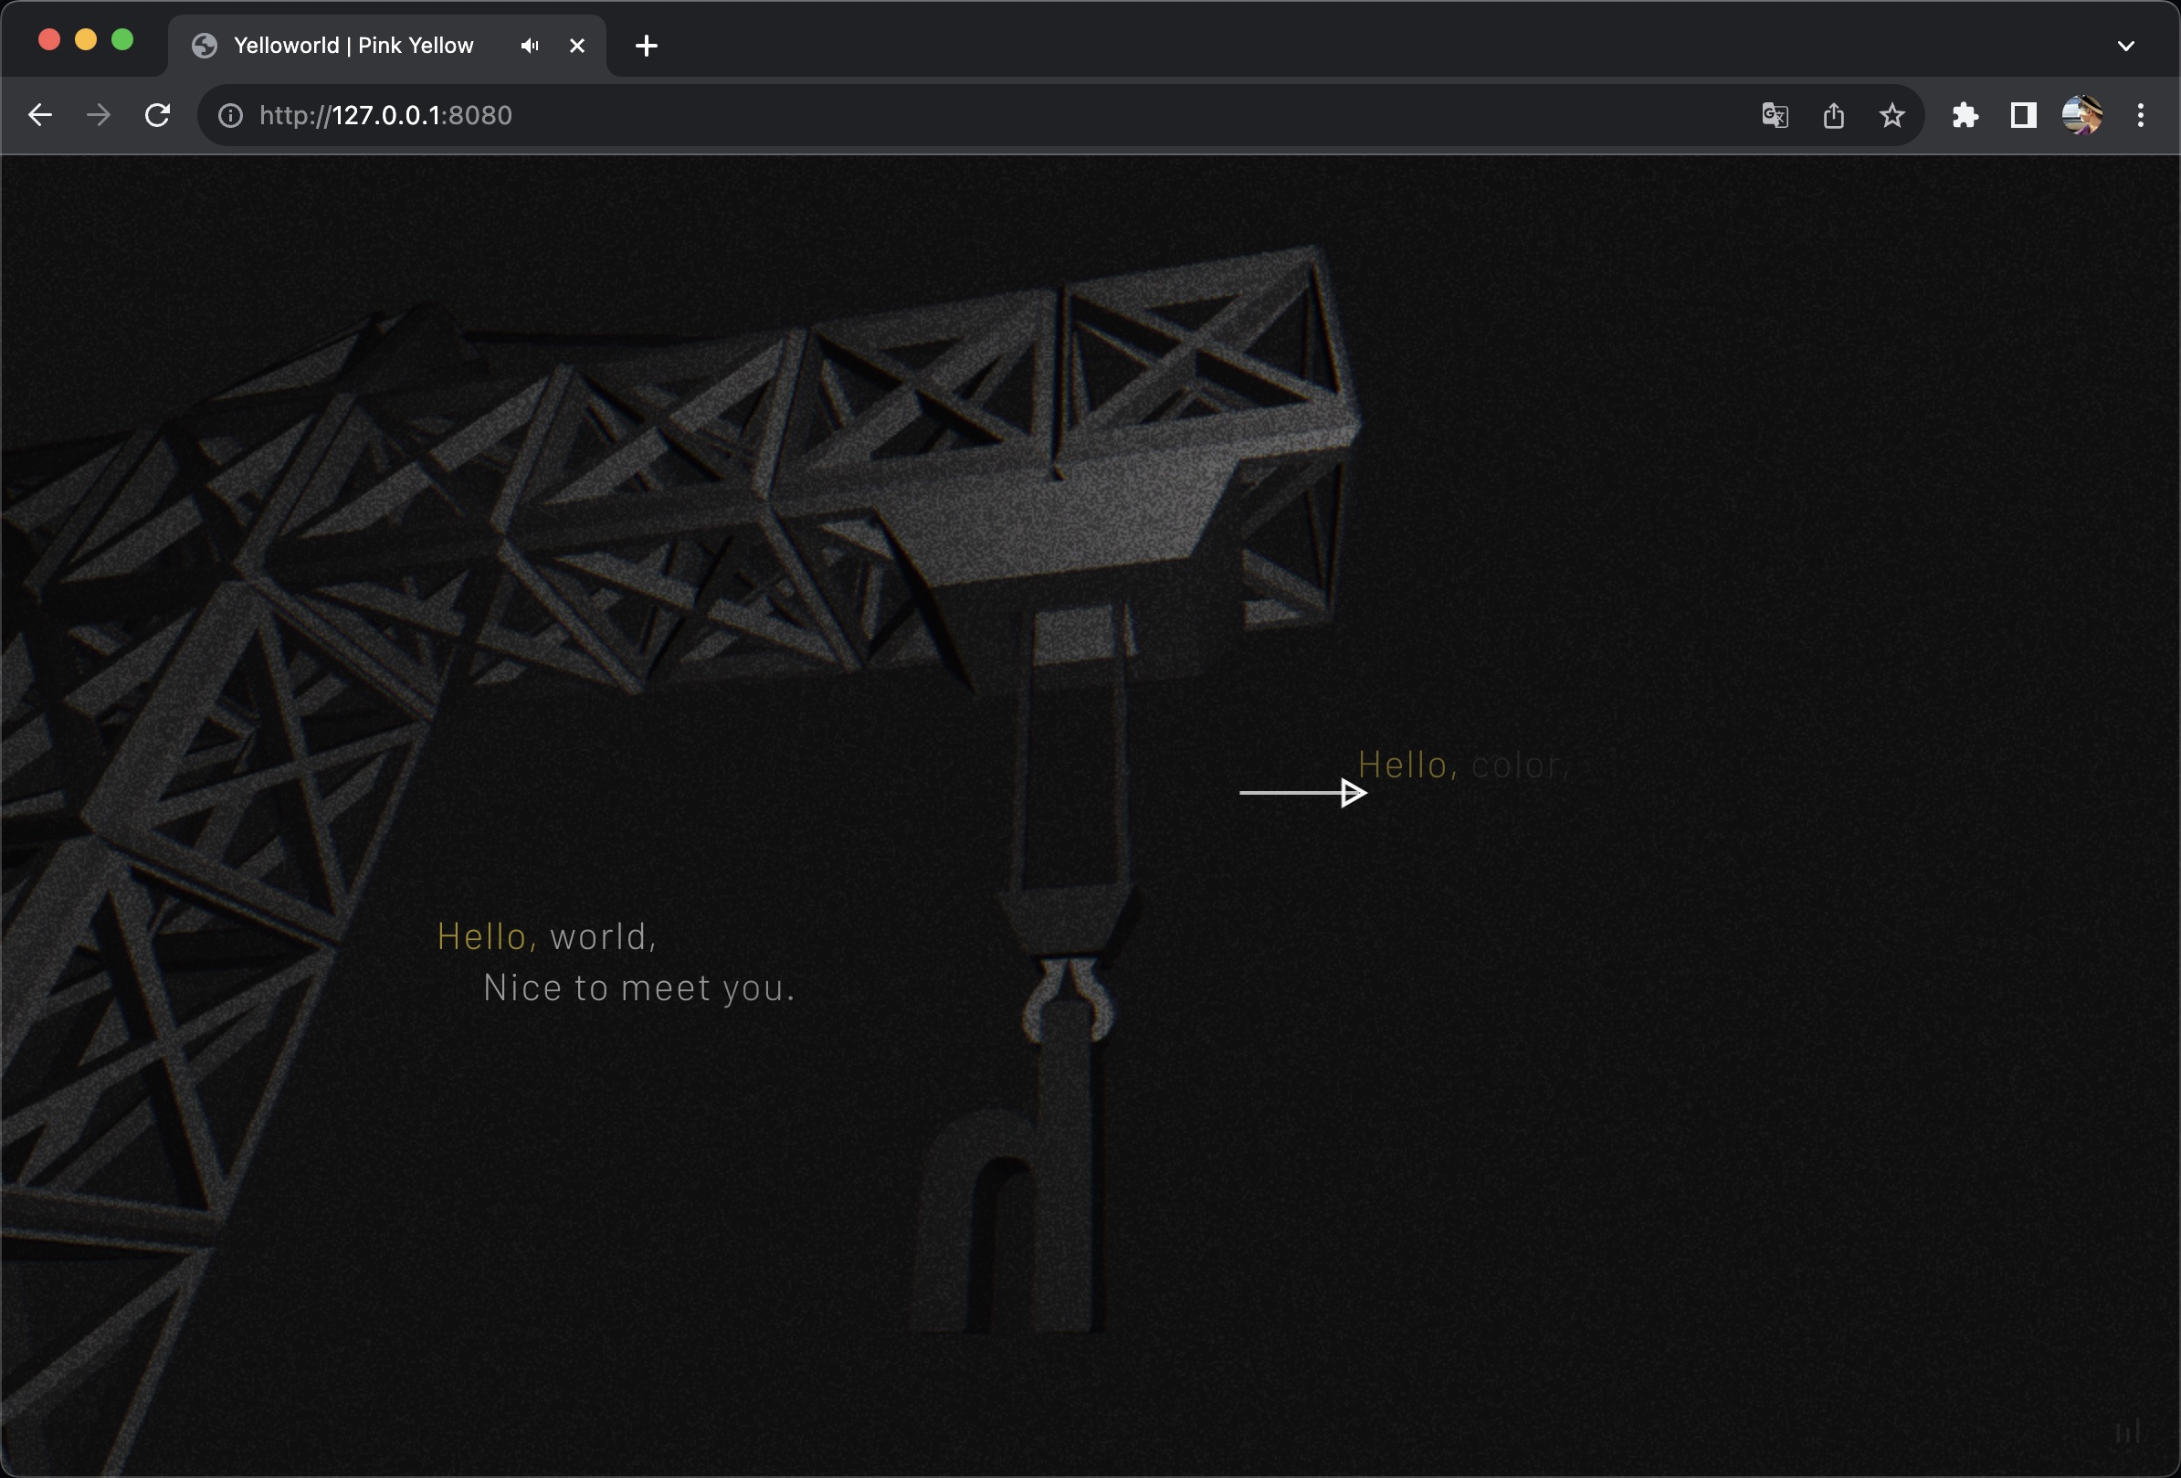Image resolution: width=2181 pixels, height=1478 pixels.
Task: Toggle the sound bars icon bottom right
Action: (2127, 1432)
